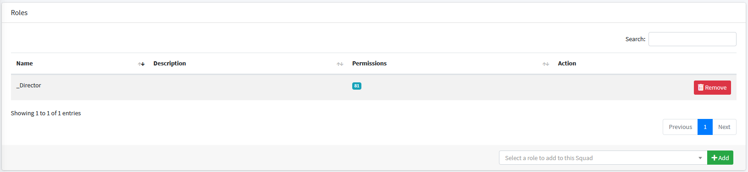Select page 1 in pagination
This screenshot has width=748, height=172.
coord(705,127)
